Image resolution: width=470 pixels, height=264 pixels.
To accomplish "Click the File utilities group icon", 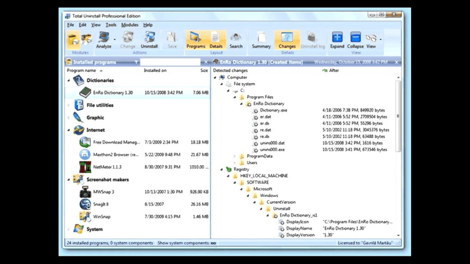I will (x=79, y=105).
